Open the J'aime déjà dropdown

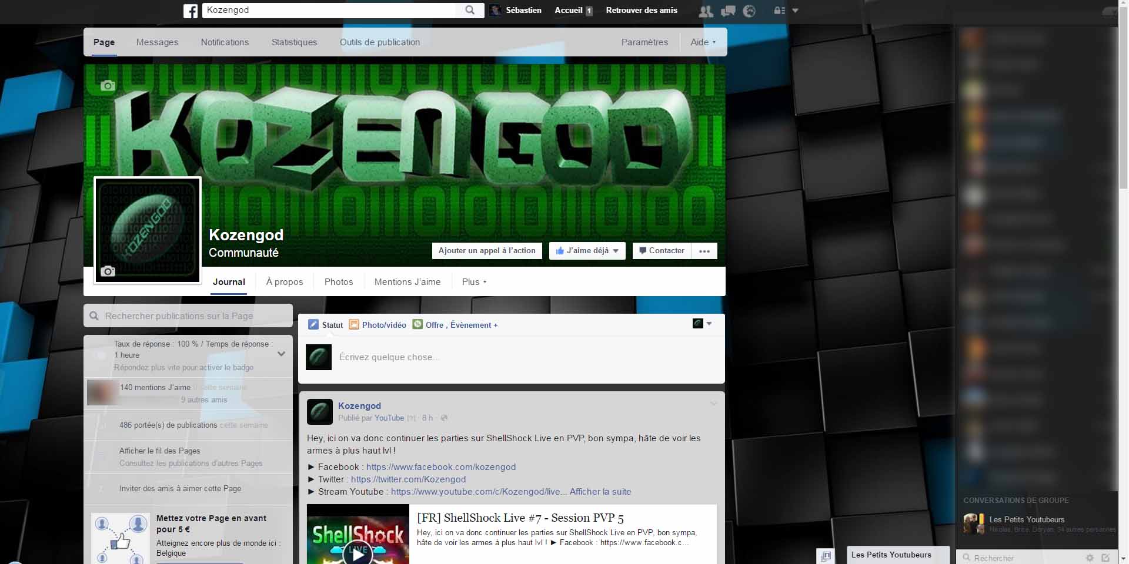pos(587,251)
